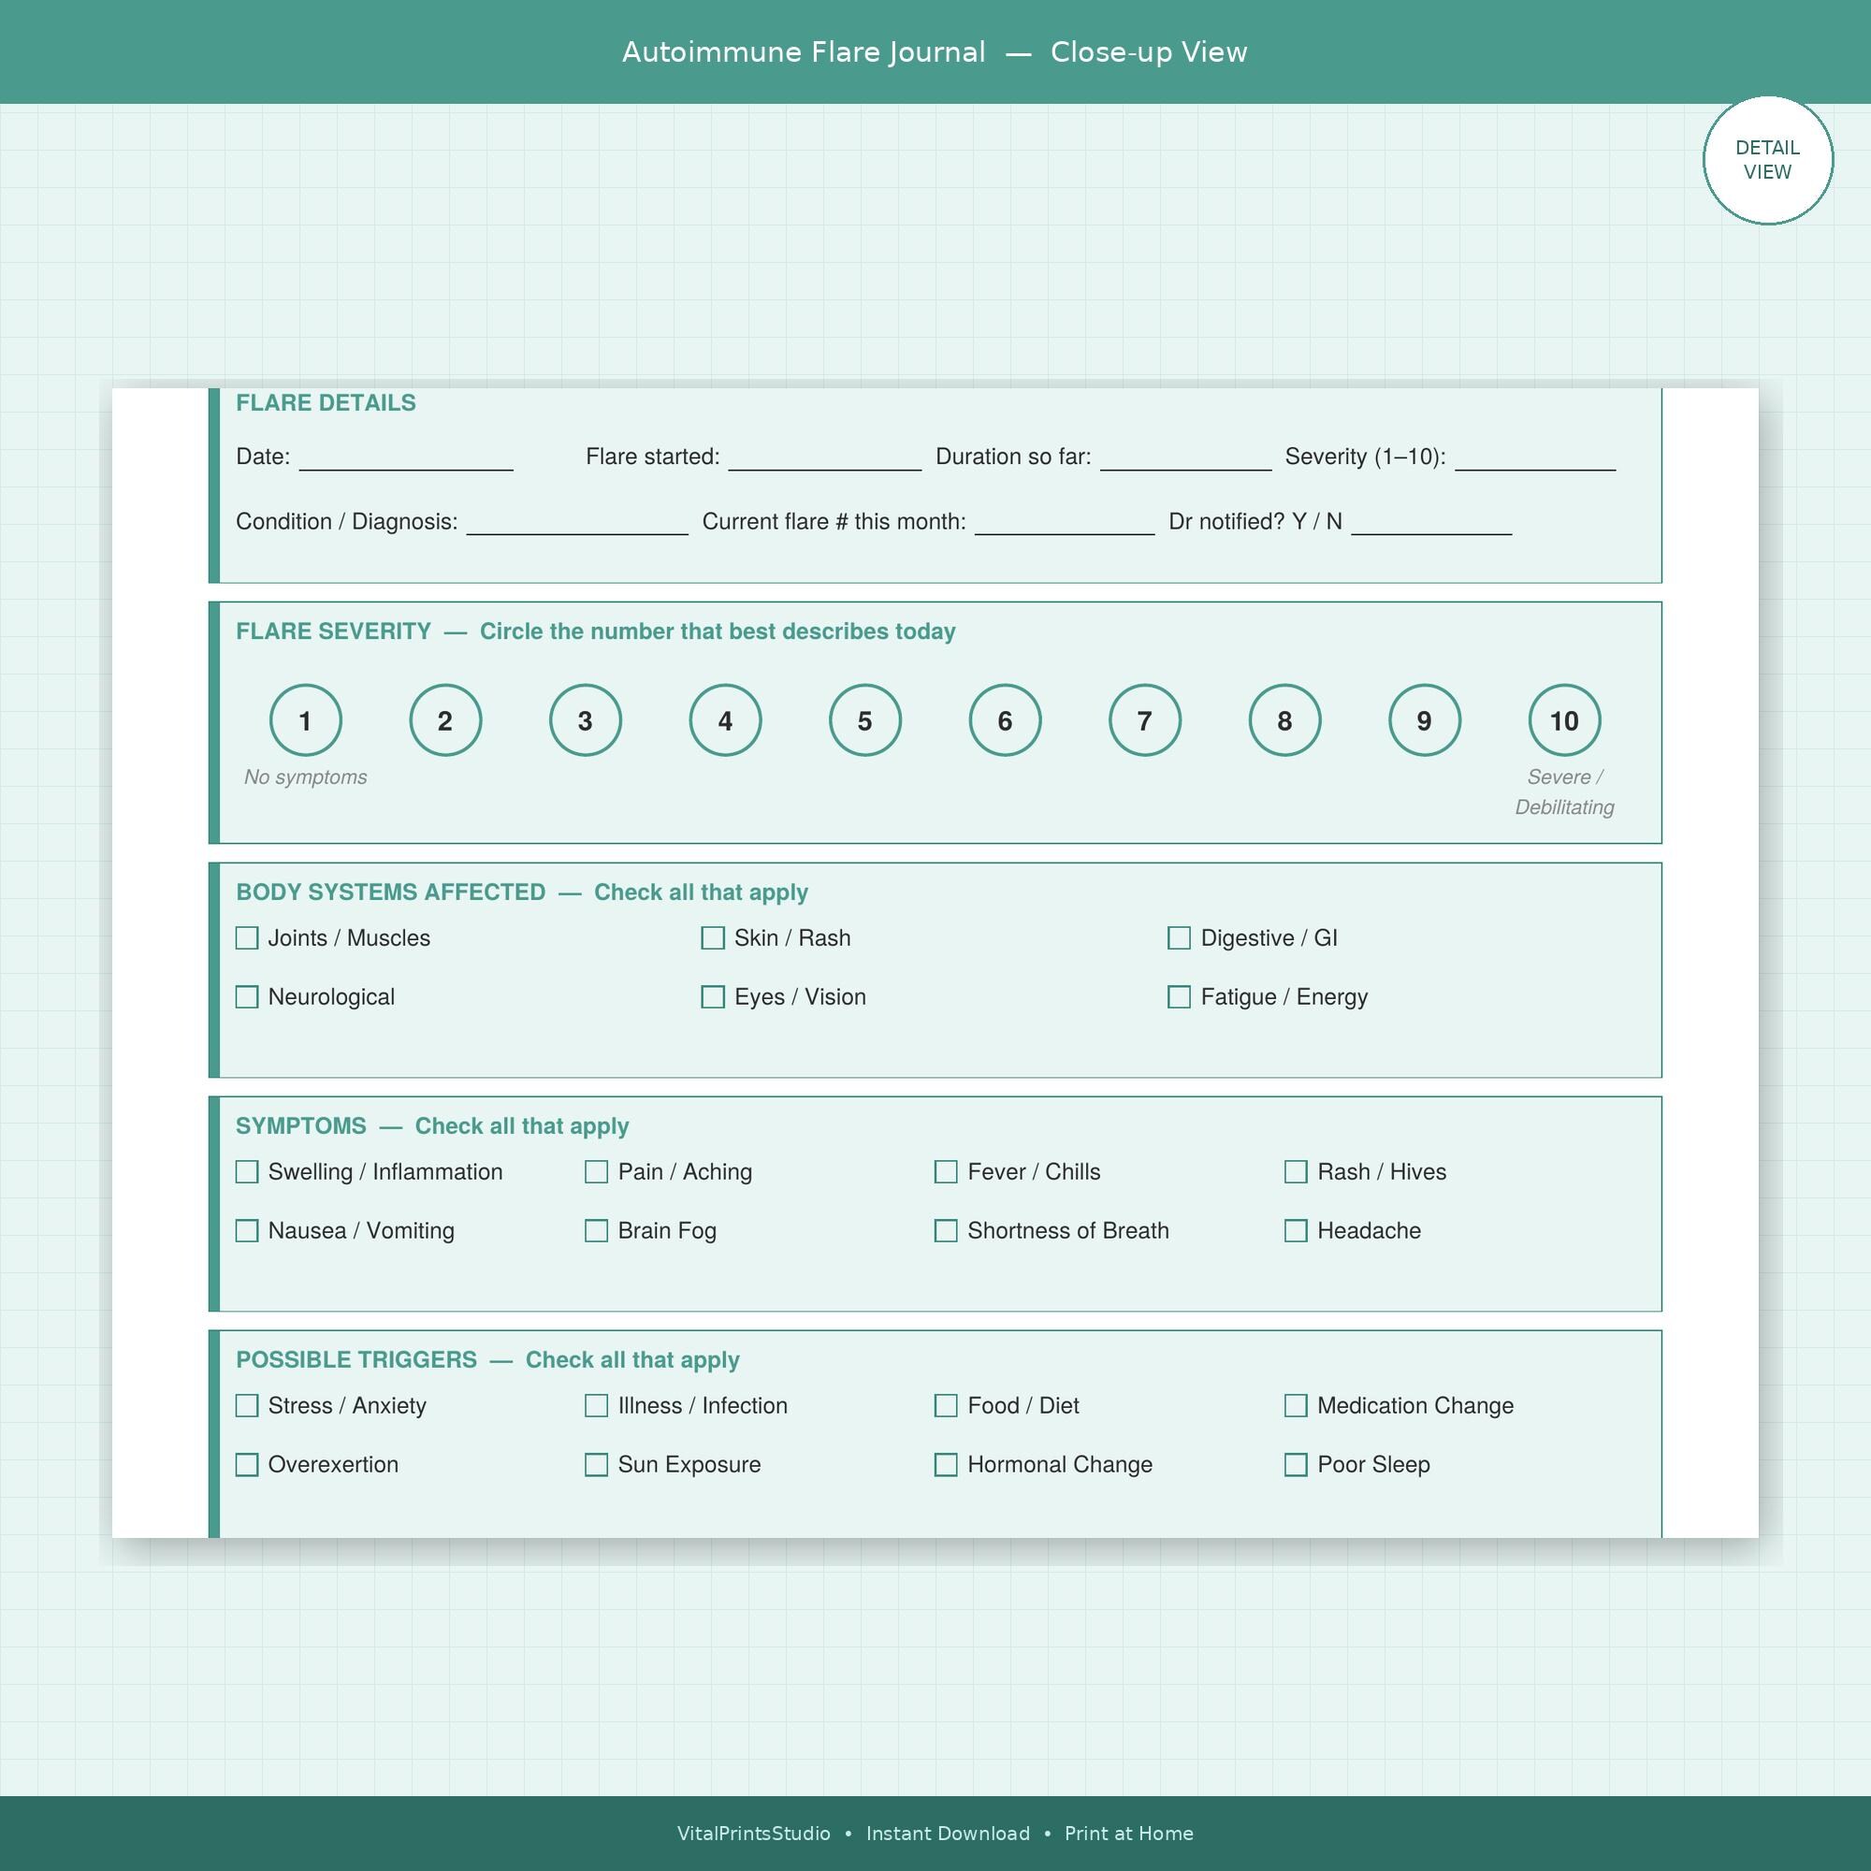The height and width of the screenshot is (1871, 1871).
Task: Click the DETAIL VIEW badge
Action: tap(1767, 160)
